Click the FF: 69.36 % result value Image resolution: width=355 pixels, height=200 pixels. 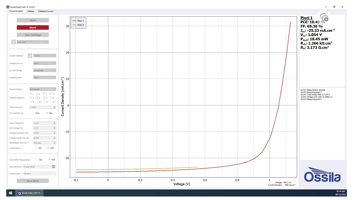click(x=311, y=26)
